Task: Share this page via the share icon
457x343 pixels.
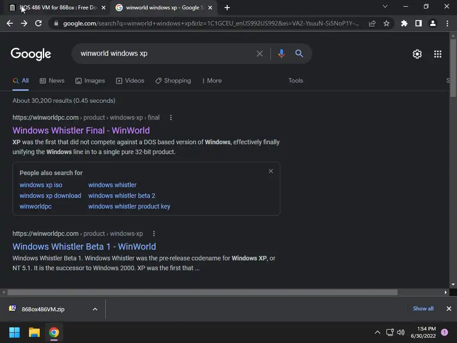Action: pyautogui.click(x=372, y=23)
